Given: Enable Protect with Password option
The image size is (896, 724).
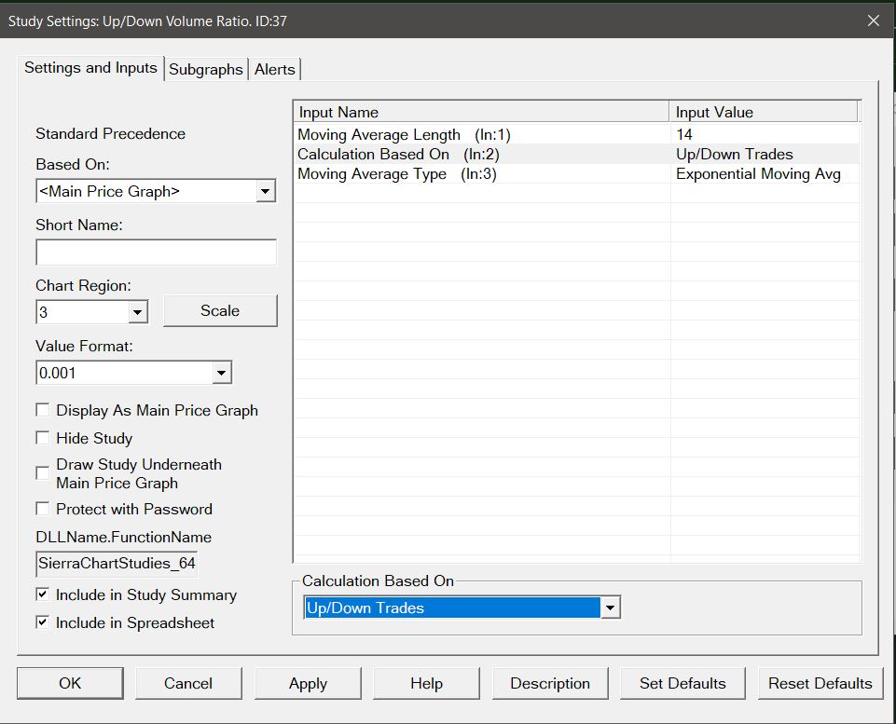Looking at the screenshot, I should click(x=43, y=509).
